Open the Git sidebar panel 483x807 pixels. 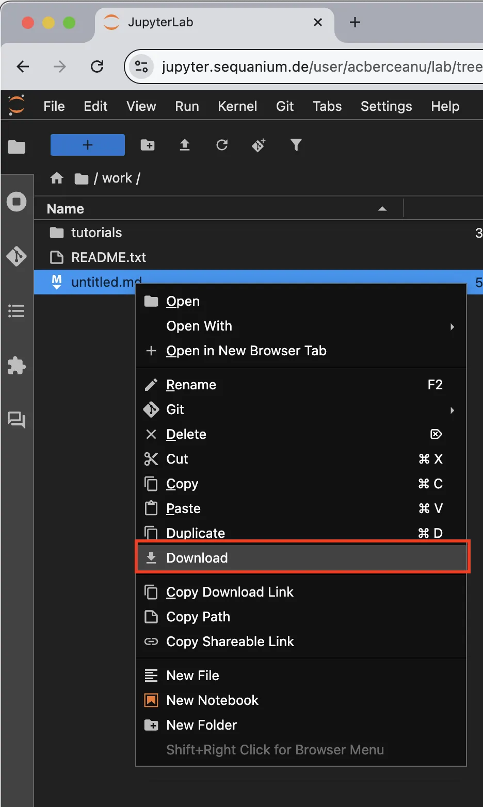pyautogui.click(x=17, y=256)
